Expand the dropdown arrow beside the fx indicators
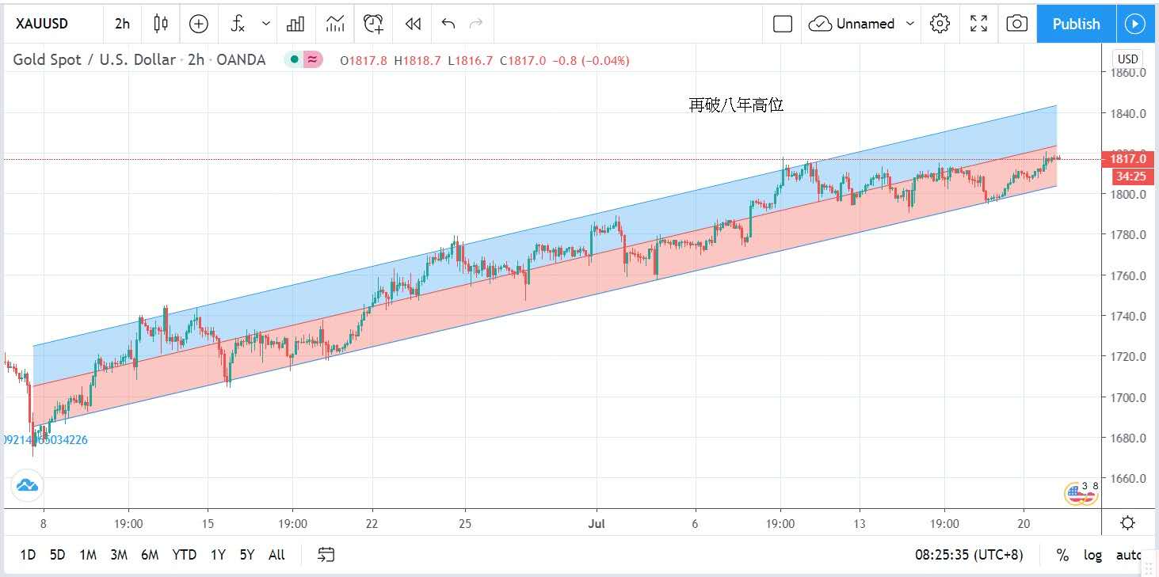Image resolution: width=1159 pixels, height=577 pixels. coord(265,24)
